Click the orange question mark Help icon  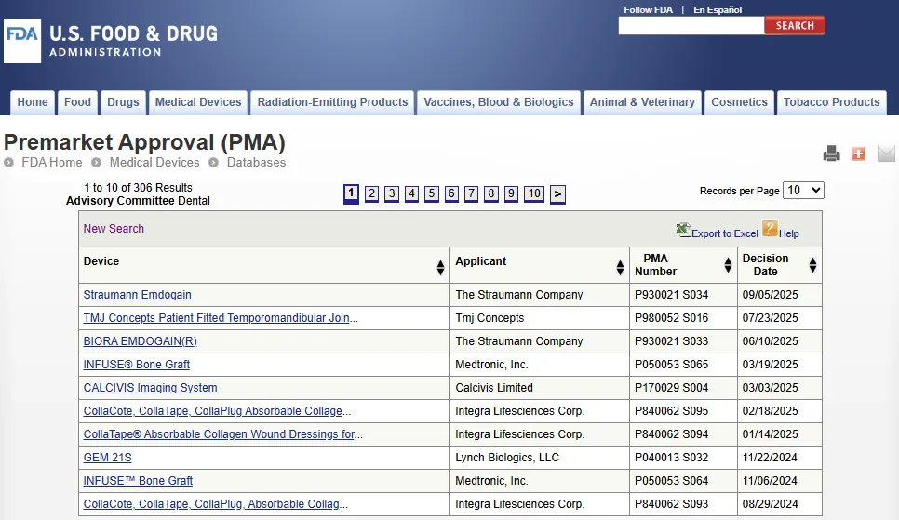(770, 228)
